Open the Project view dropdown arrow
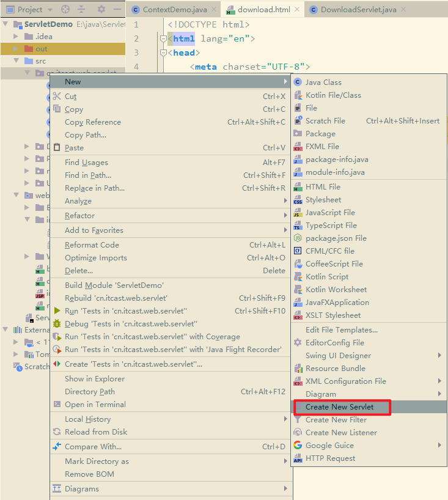Screen dimensions: 448x500 click(50, 10)
